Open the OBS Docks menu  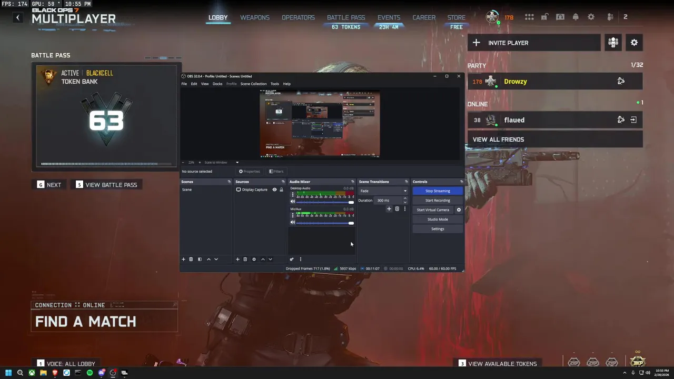[217, 84]
